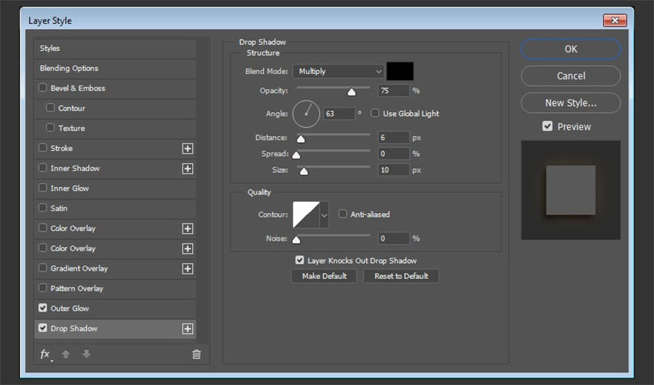Click the fx effects menu icon
Screen dimensions: 654x385
click(46, 354)
